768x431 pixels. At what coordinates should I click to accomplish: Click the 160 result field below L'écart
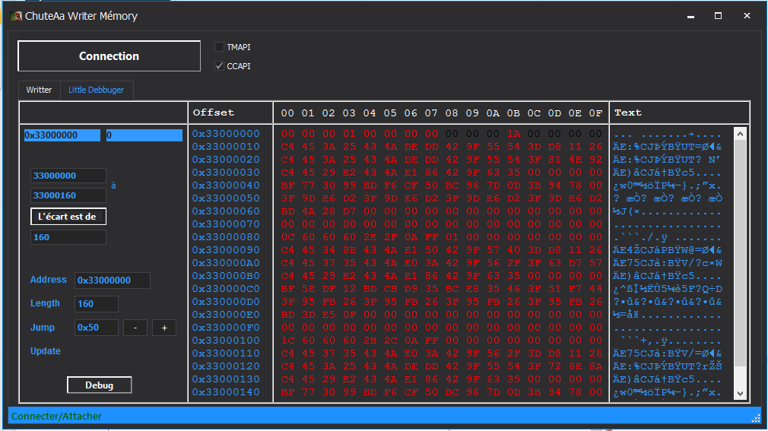[x=68, y=237]
